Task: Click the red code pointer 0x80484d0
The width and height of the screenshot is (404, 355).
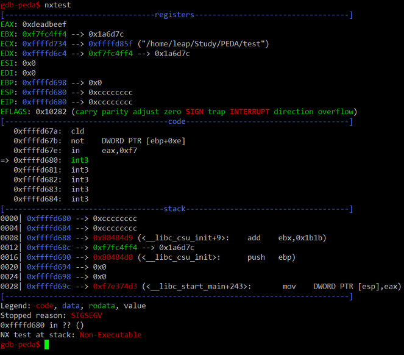Action: [x=113, y=257]
